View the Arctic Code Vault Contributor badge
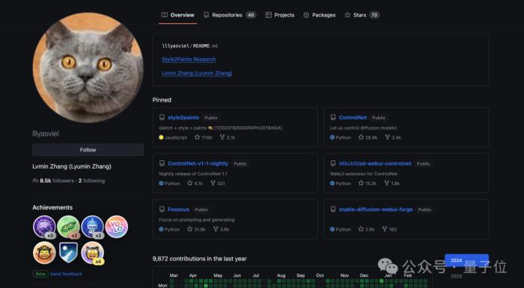The height and width of the screenshot is (288, 524). coord(68,253)
